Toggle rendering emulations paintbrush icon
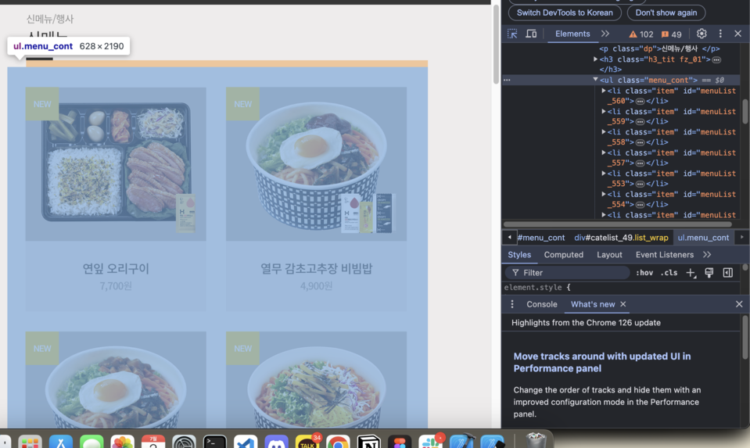The height and width of the screenshot is (448, 750). tap(709, 273)
